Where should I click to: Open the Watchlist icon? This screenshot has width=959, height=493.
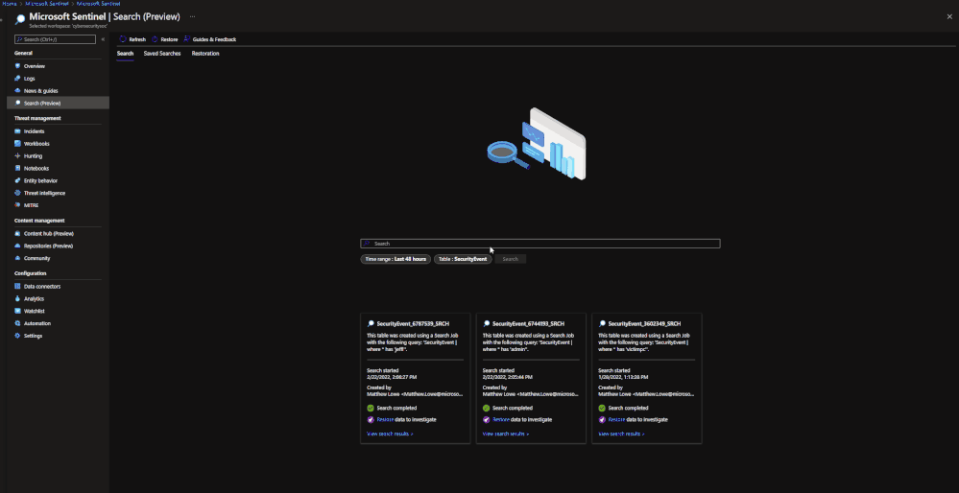click(17, 311)
